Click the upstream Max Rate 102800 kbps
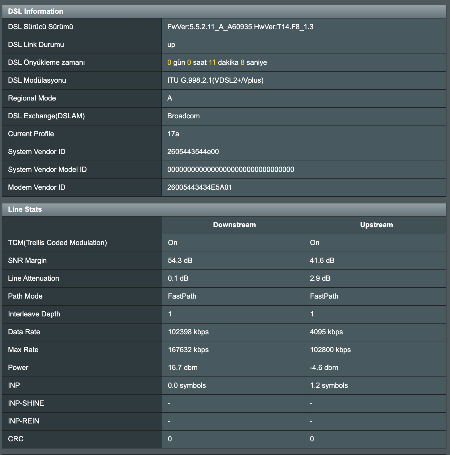This screenshot has width=450, height=455. [330, 350]
